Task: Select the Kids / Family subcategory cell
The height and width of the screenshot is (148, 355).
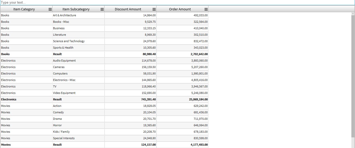Action: tap(61, 132)
